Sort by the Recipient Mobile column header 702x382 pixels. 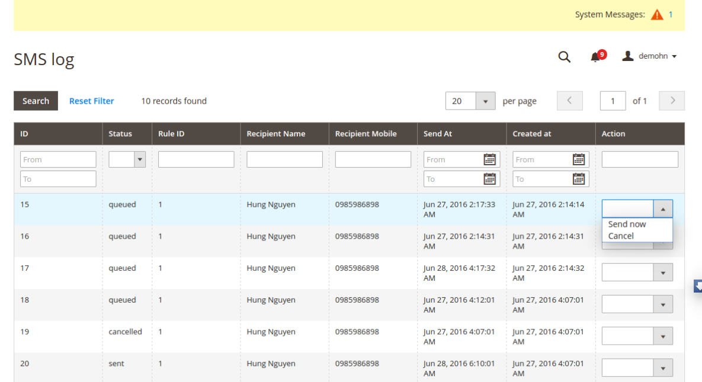(366, 134)
